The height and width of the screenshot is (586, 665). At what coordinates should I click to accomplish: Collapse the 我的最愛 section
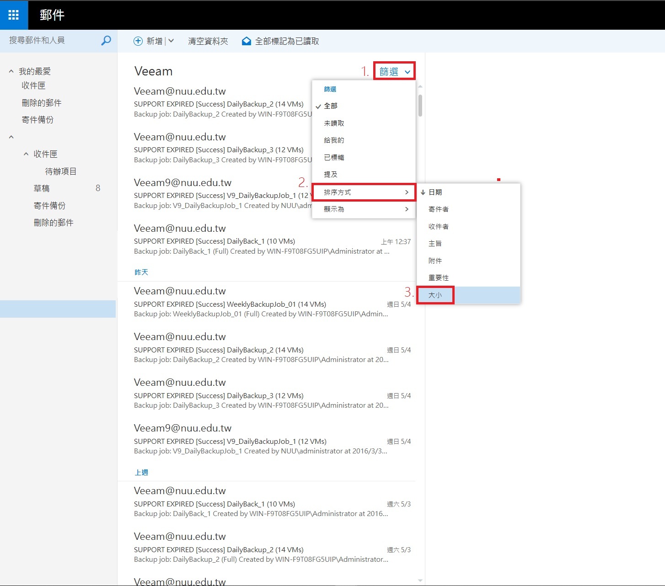[x=11, y=71]
